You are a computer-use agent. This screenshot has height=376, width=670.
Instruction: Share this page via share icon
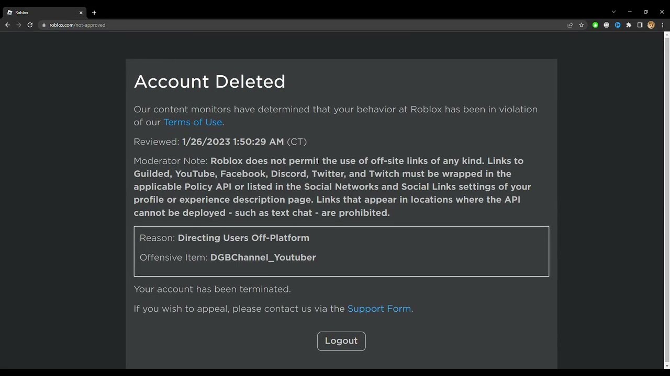point(570,25)
